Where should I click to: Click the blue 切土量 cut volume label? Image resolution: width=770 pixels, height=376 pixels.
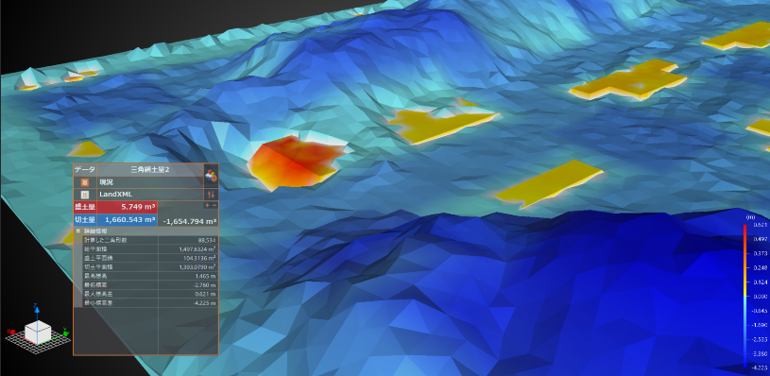pos(85,220)
